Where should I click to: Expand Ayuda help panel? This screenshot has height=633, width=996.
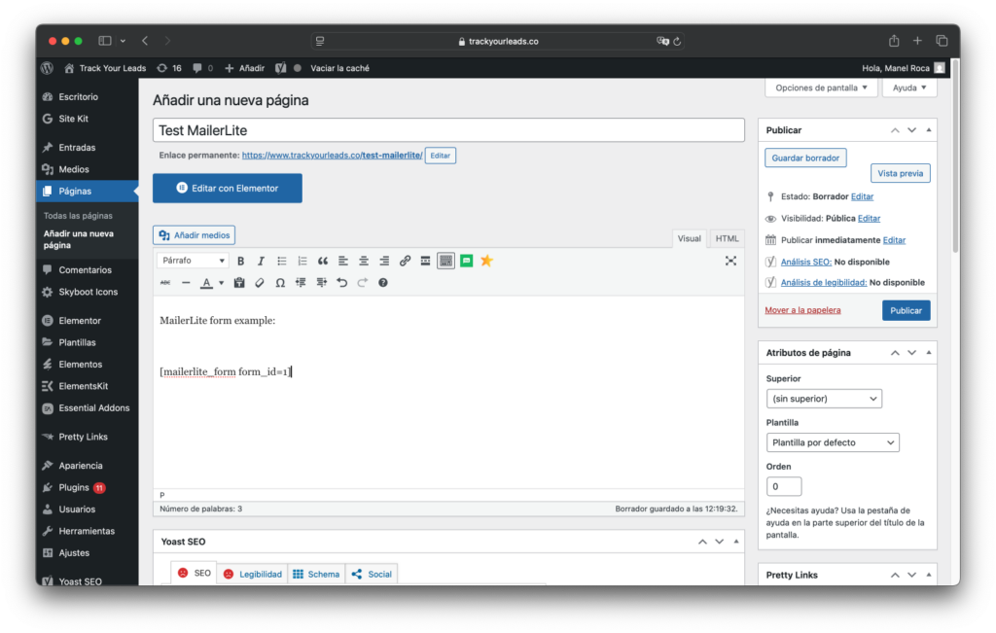[909, 88]
